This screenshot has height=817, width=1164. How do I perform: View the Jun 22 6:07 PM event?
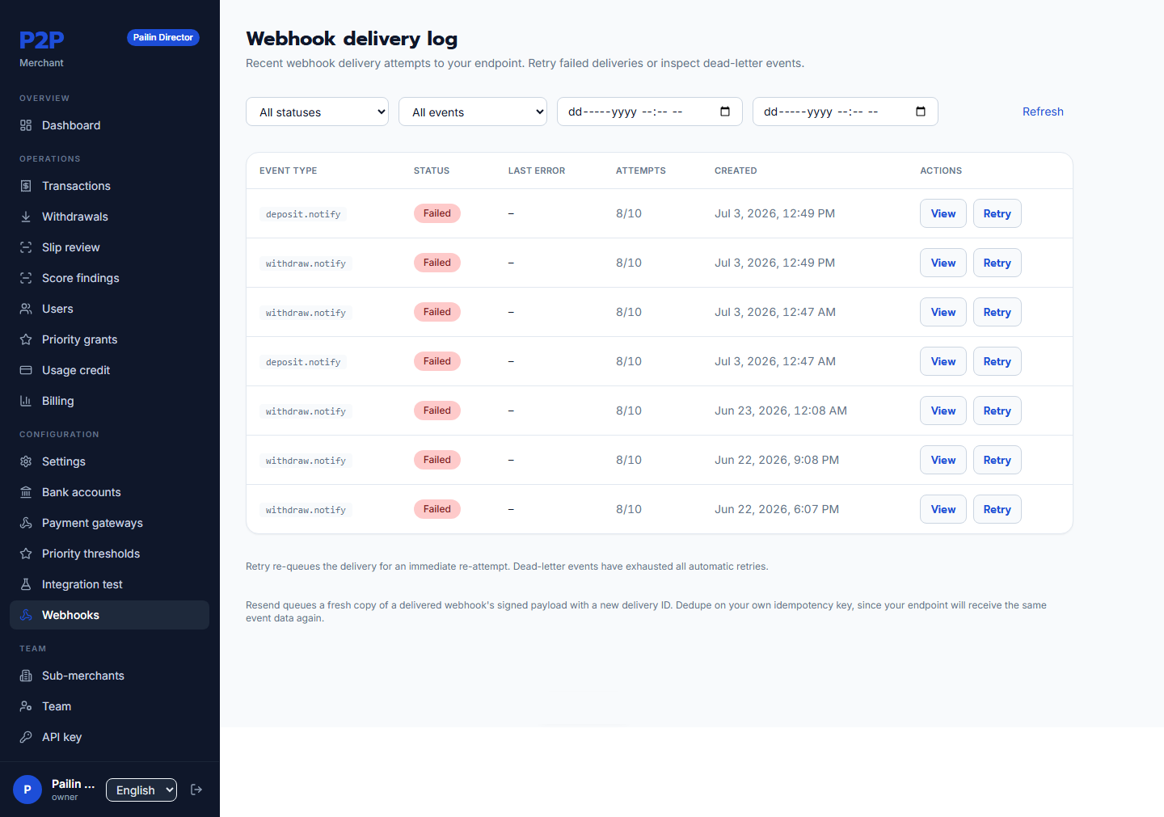943,509
